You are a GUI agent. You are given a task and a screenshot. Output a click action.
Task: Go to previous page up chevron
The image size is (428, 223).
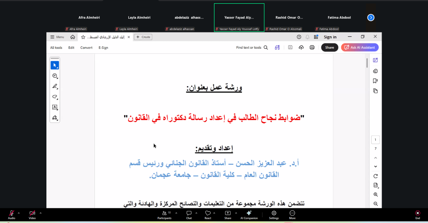point(376,158)
